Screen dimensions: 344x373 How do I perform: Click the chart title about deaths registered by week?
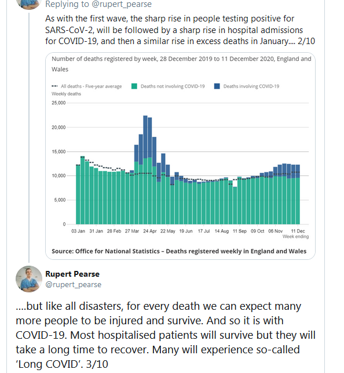[x=181, y=64]
